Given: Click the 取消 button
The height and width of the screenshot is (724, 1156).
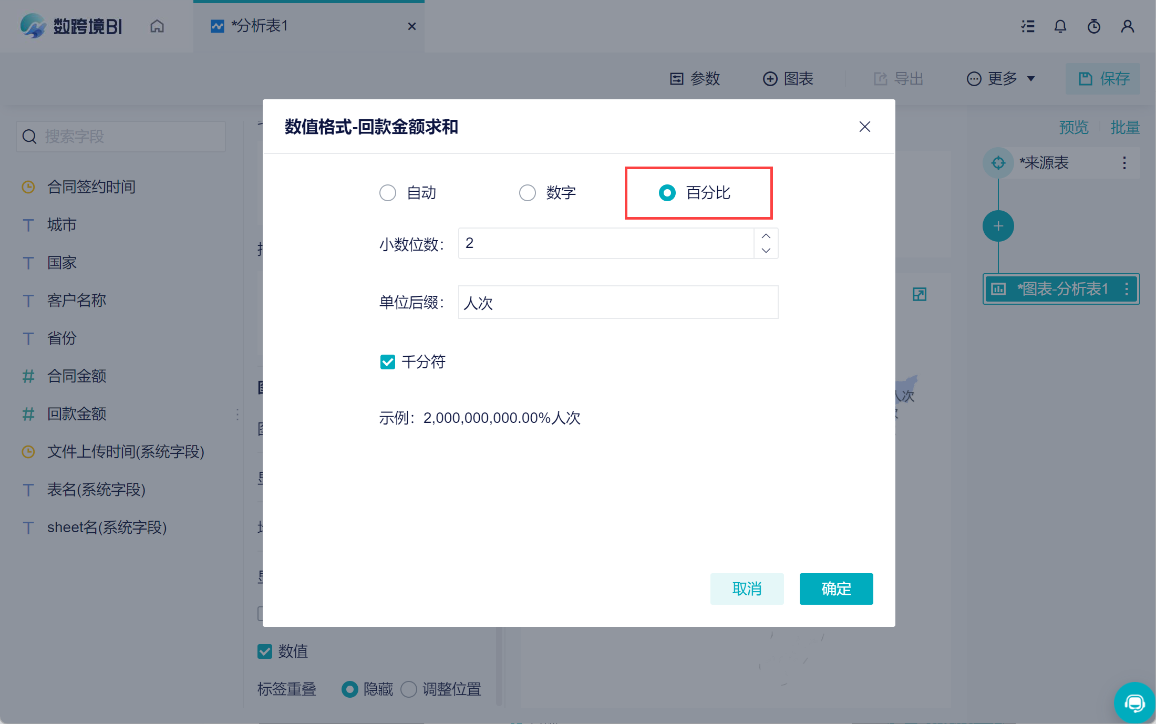Looking at the screenshot, I should [x=747, y=588].
